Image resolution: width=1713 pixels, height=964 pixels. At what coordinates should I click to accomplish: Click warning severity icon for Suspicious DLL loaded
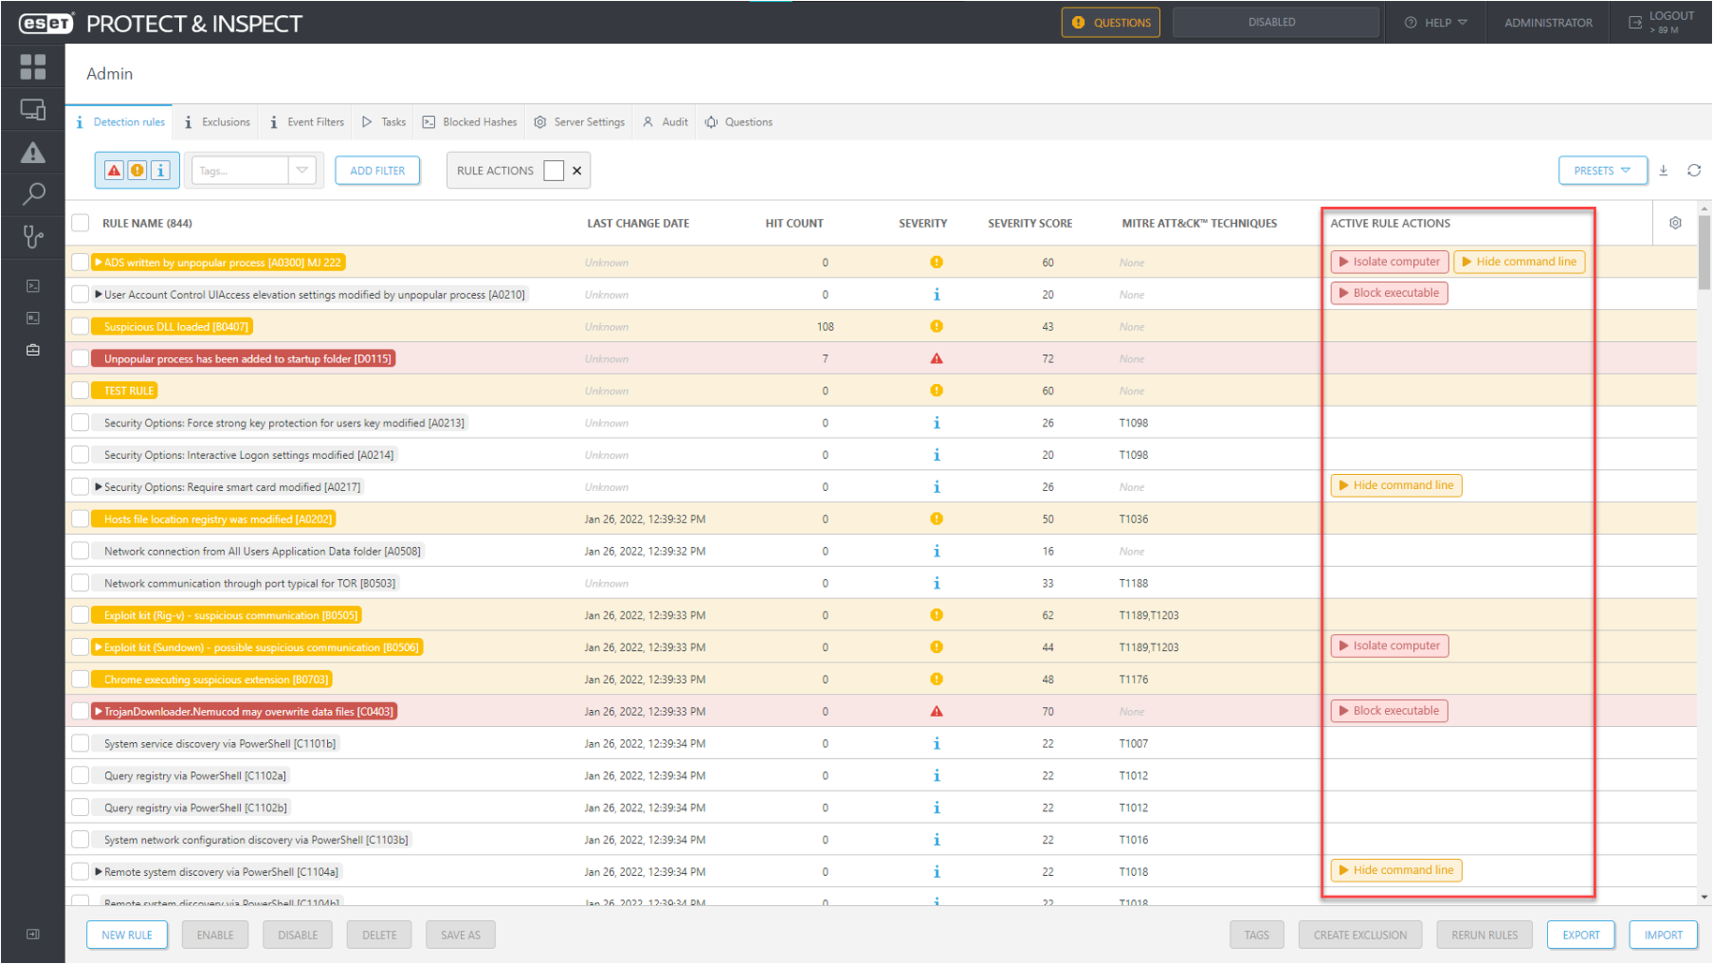click(x=936, y=326)
